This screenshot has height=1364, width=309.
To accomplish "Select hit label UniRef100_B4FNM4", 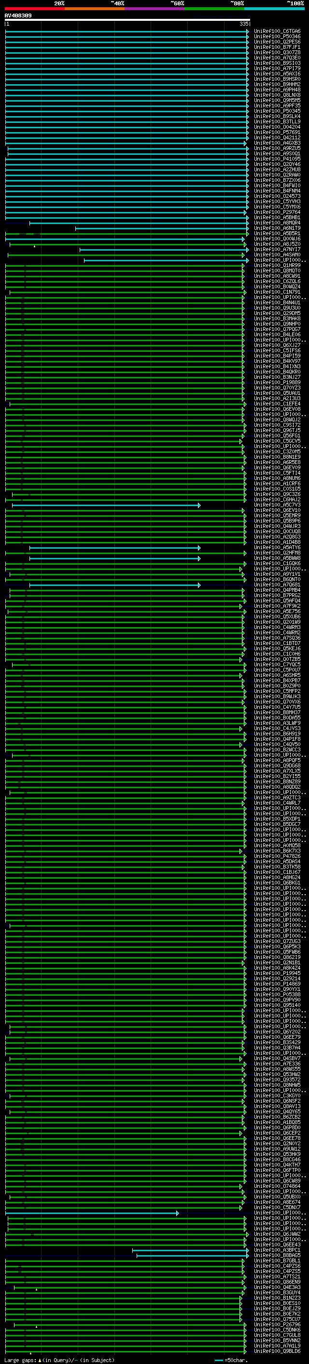I will (277, 191).
